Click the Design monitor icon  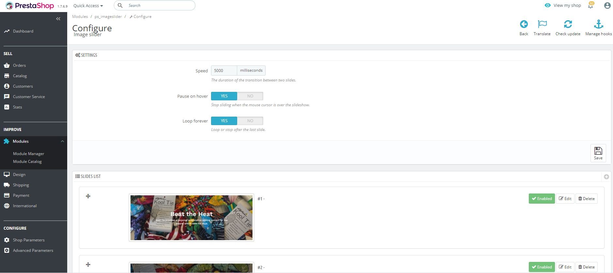pos(7,175)
